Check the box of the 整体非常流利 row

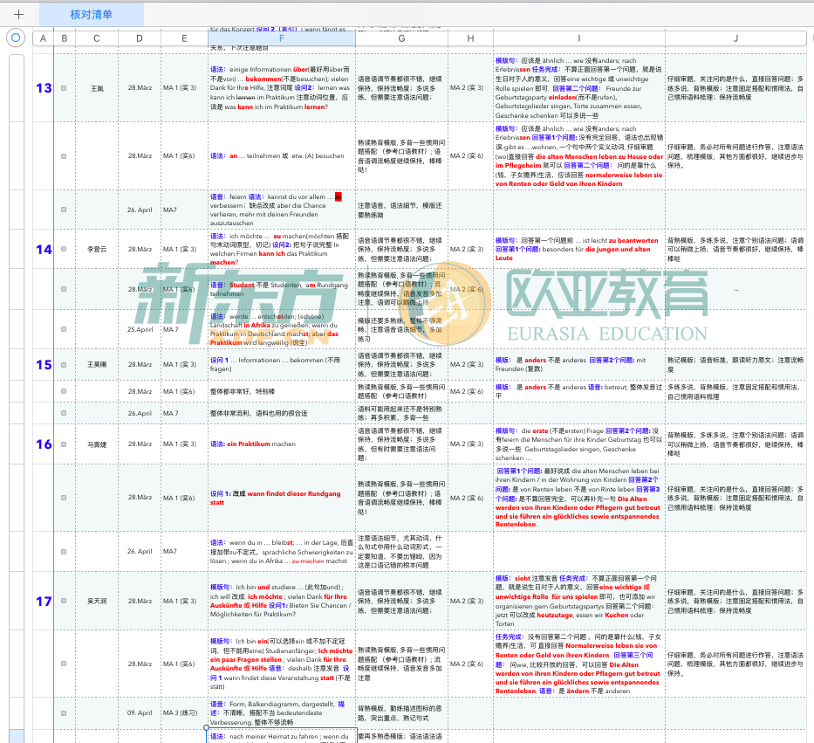[64, 413]
